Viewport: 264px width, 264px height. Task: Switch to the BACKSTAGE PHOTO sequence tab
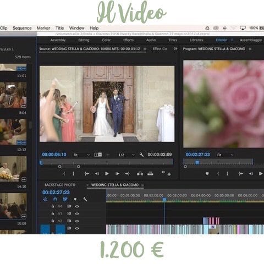point(60,185)
